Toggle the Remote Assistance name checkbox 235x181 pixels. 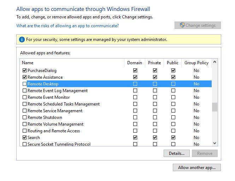pos(24,77)
